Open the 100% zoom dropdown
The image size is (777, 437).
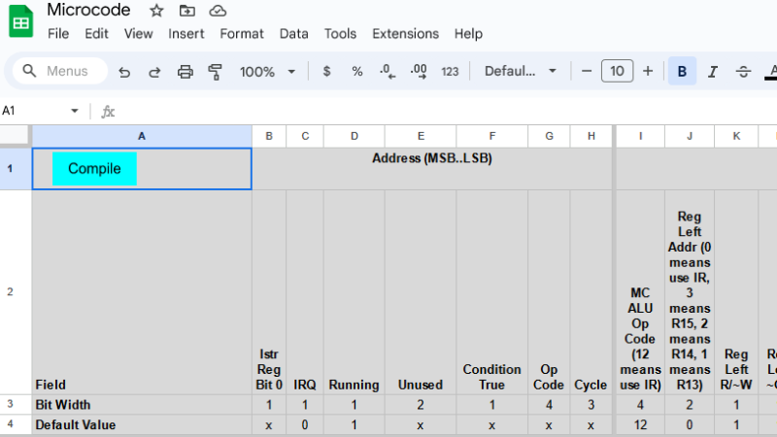[x=268, y=71]
